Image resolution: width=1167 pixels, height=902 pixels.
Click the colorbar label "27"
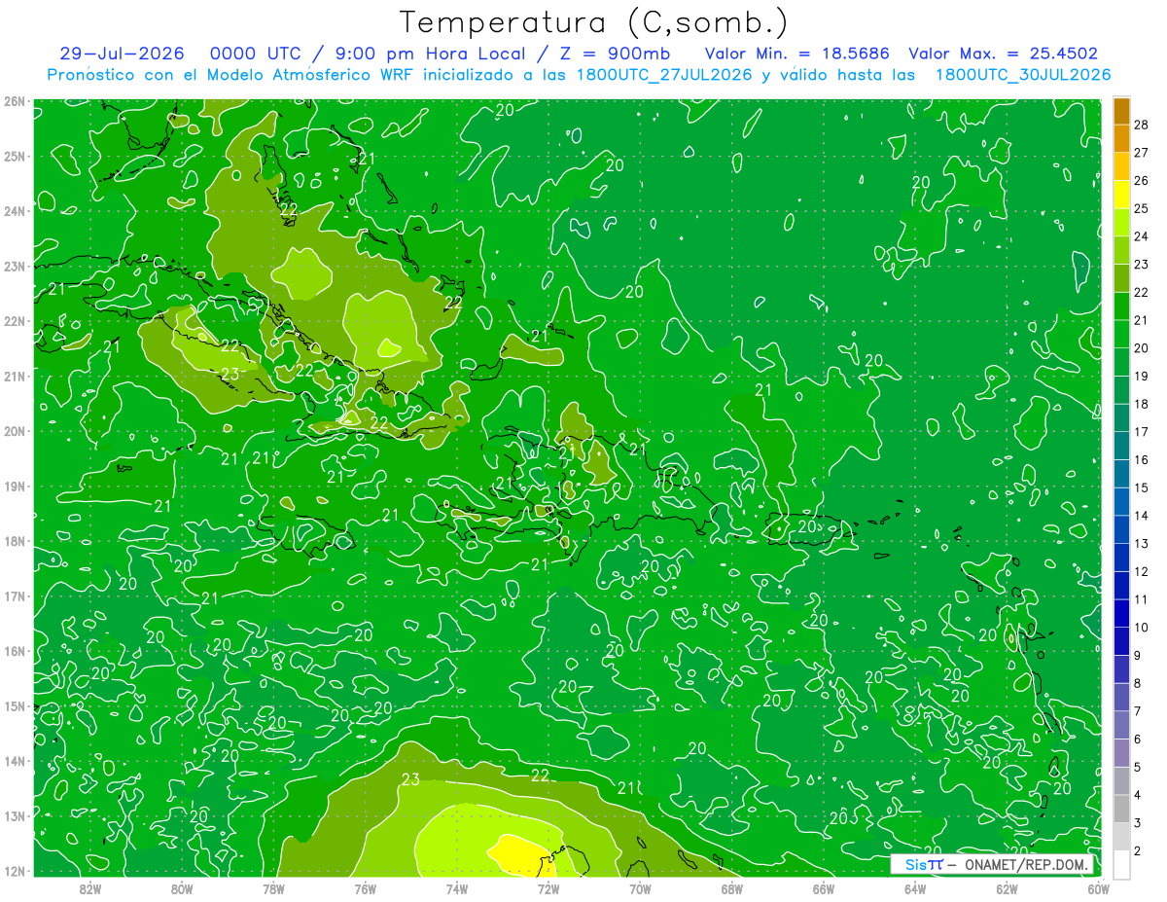click(x=1142, y=152)
